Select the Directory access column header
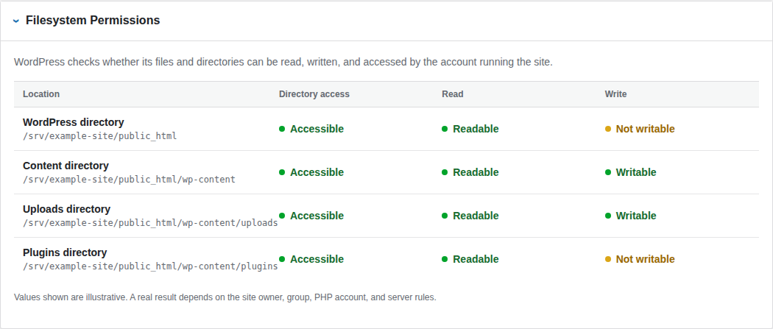773x329 pixels. (x=314, y=94)
